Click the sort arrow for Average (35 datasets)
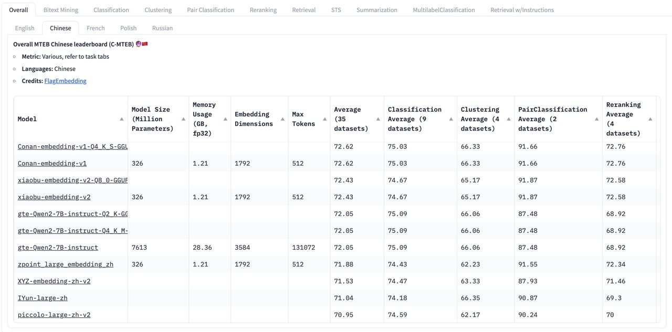 (x=379, y=119)
